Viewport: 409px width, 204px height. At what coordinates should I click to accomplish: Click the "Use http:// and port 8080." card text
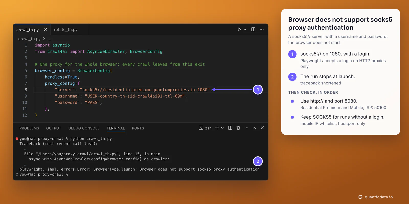[329, 101]
